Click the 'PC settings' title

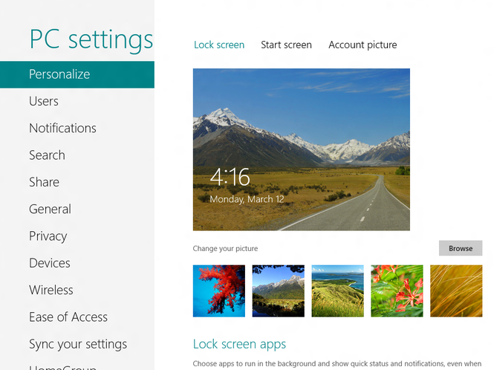(x=91, y=39)
